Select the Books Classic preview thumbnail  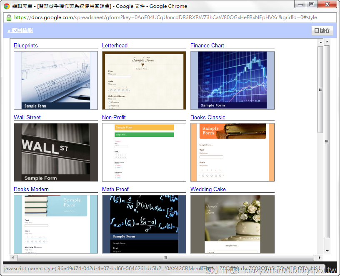(232, 152)
